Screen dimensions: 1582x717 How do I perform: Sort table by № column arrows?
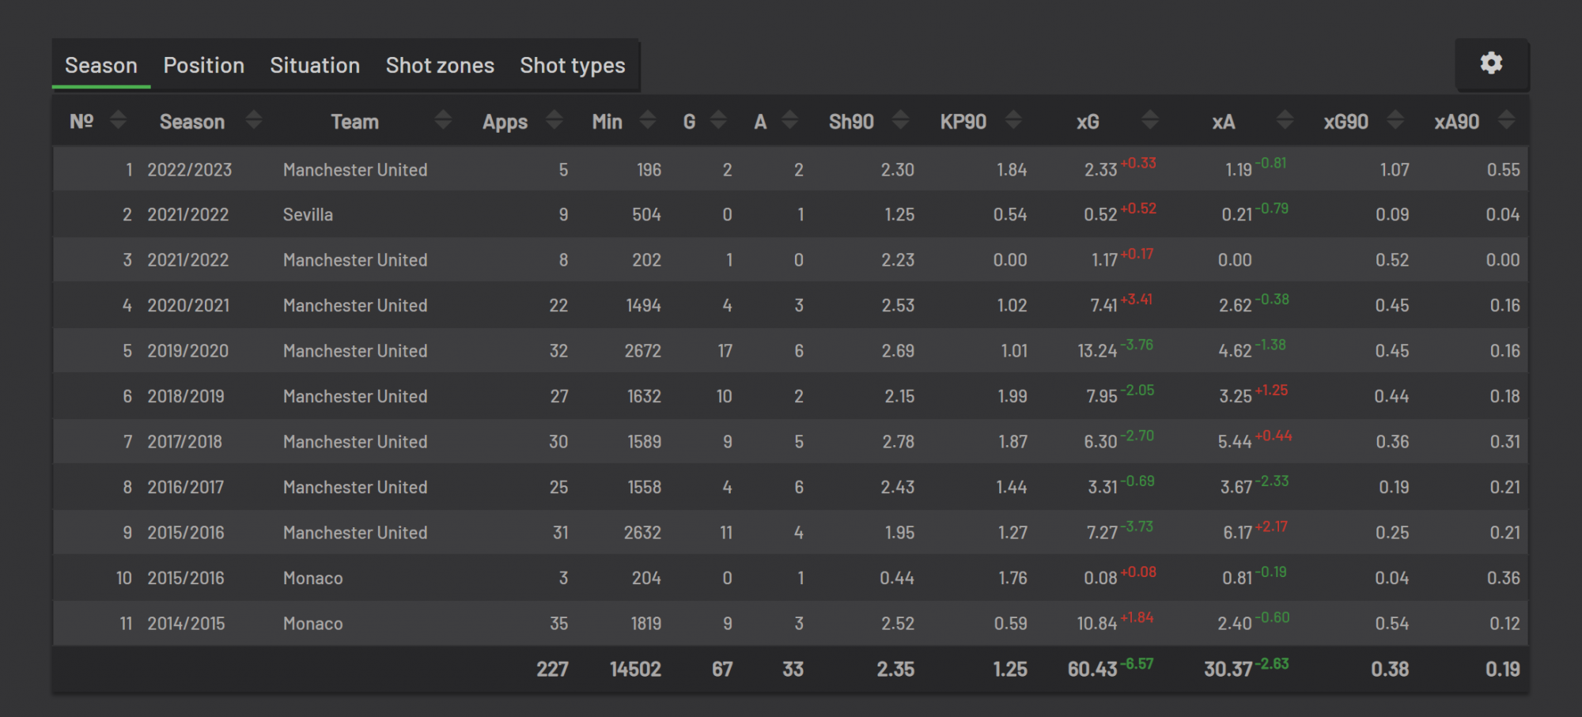click(x=118, y=120)
